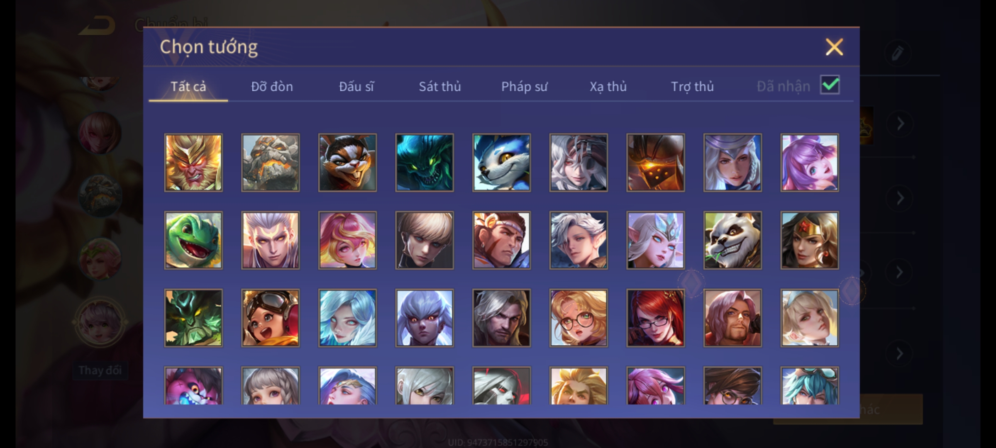
Task: Choose the Wonder Woman hero portrait
Action: coord(809,240)
